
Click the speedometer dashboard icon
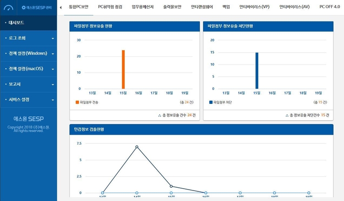point(9,8)
